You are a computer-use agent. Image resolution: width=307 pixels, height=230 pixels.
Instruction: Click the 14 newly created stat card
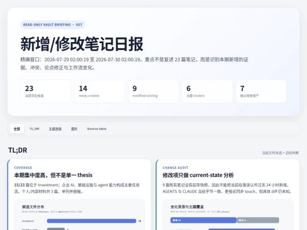coord(99,91)
